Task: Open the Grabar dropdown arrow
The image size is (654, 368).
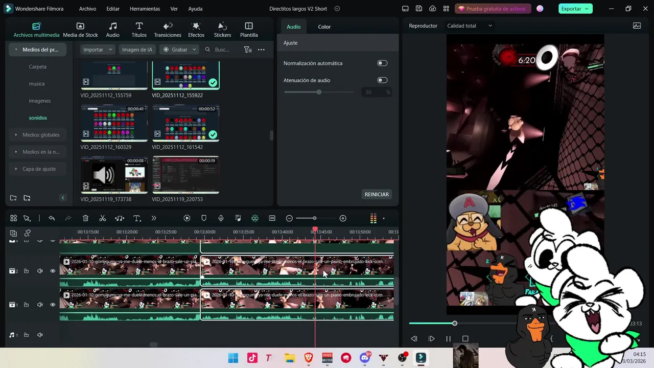Action: [194, 50]
